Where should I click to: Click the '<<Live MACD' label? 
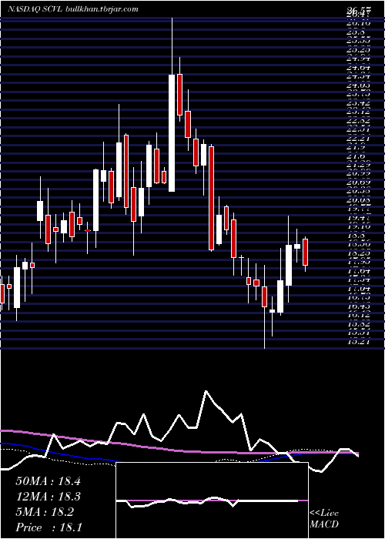pos(324,519)
